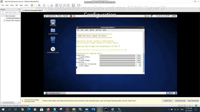Click the stretch guest display icon
The height and width of the screenshot is (112, 200).
pyautogui.click(x=78, y=5)
